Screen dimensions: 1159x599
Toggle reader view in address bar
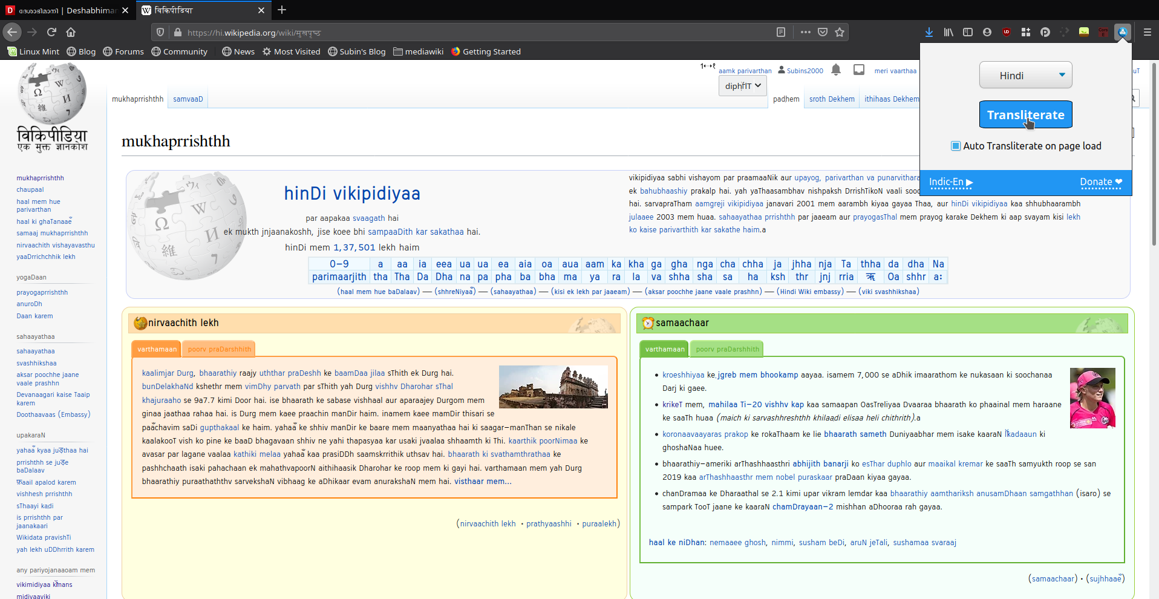pos(781,32)
